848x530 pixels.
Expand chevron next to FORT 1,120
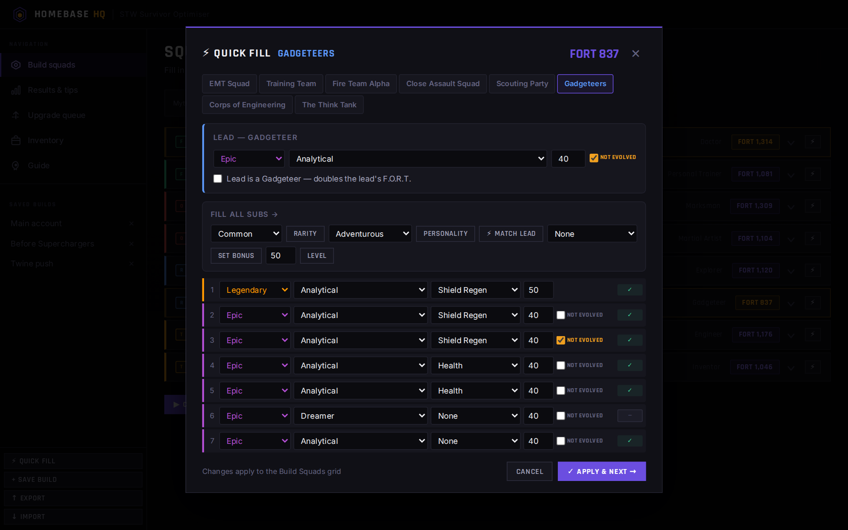pos(791,271)
